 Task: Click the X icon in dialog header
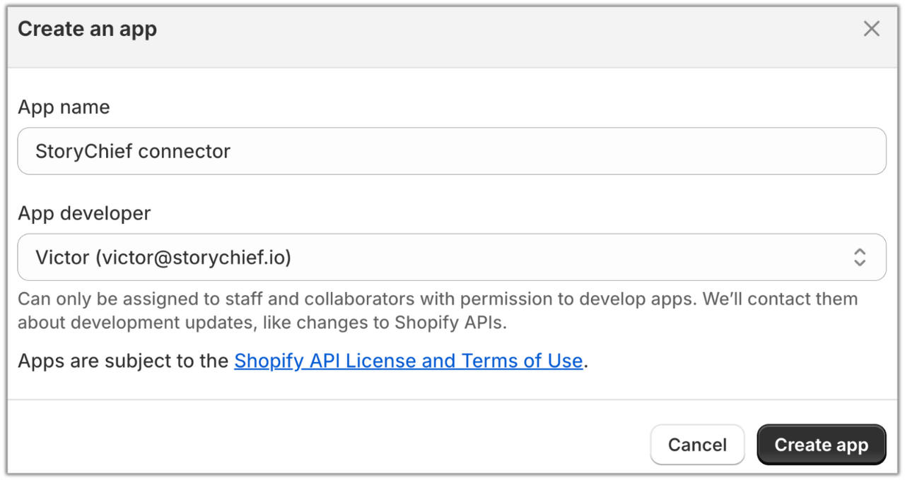pos(871,29)
